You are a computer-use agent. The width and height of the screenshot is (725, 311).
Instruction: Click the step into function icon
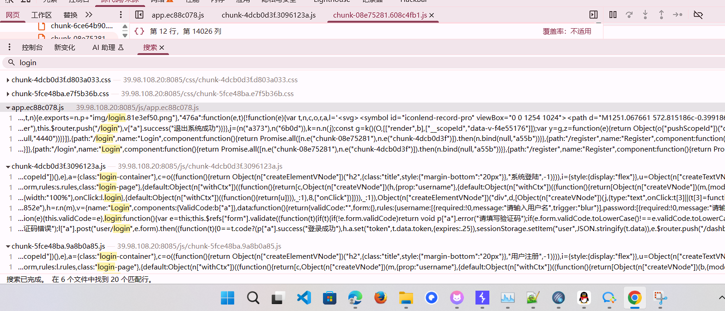[645, 15]
